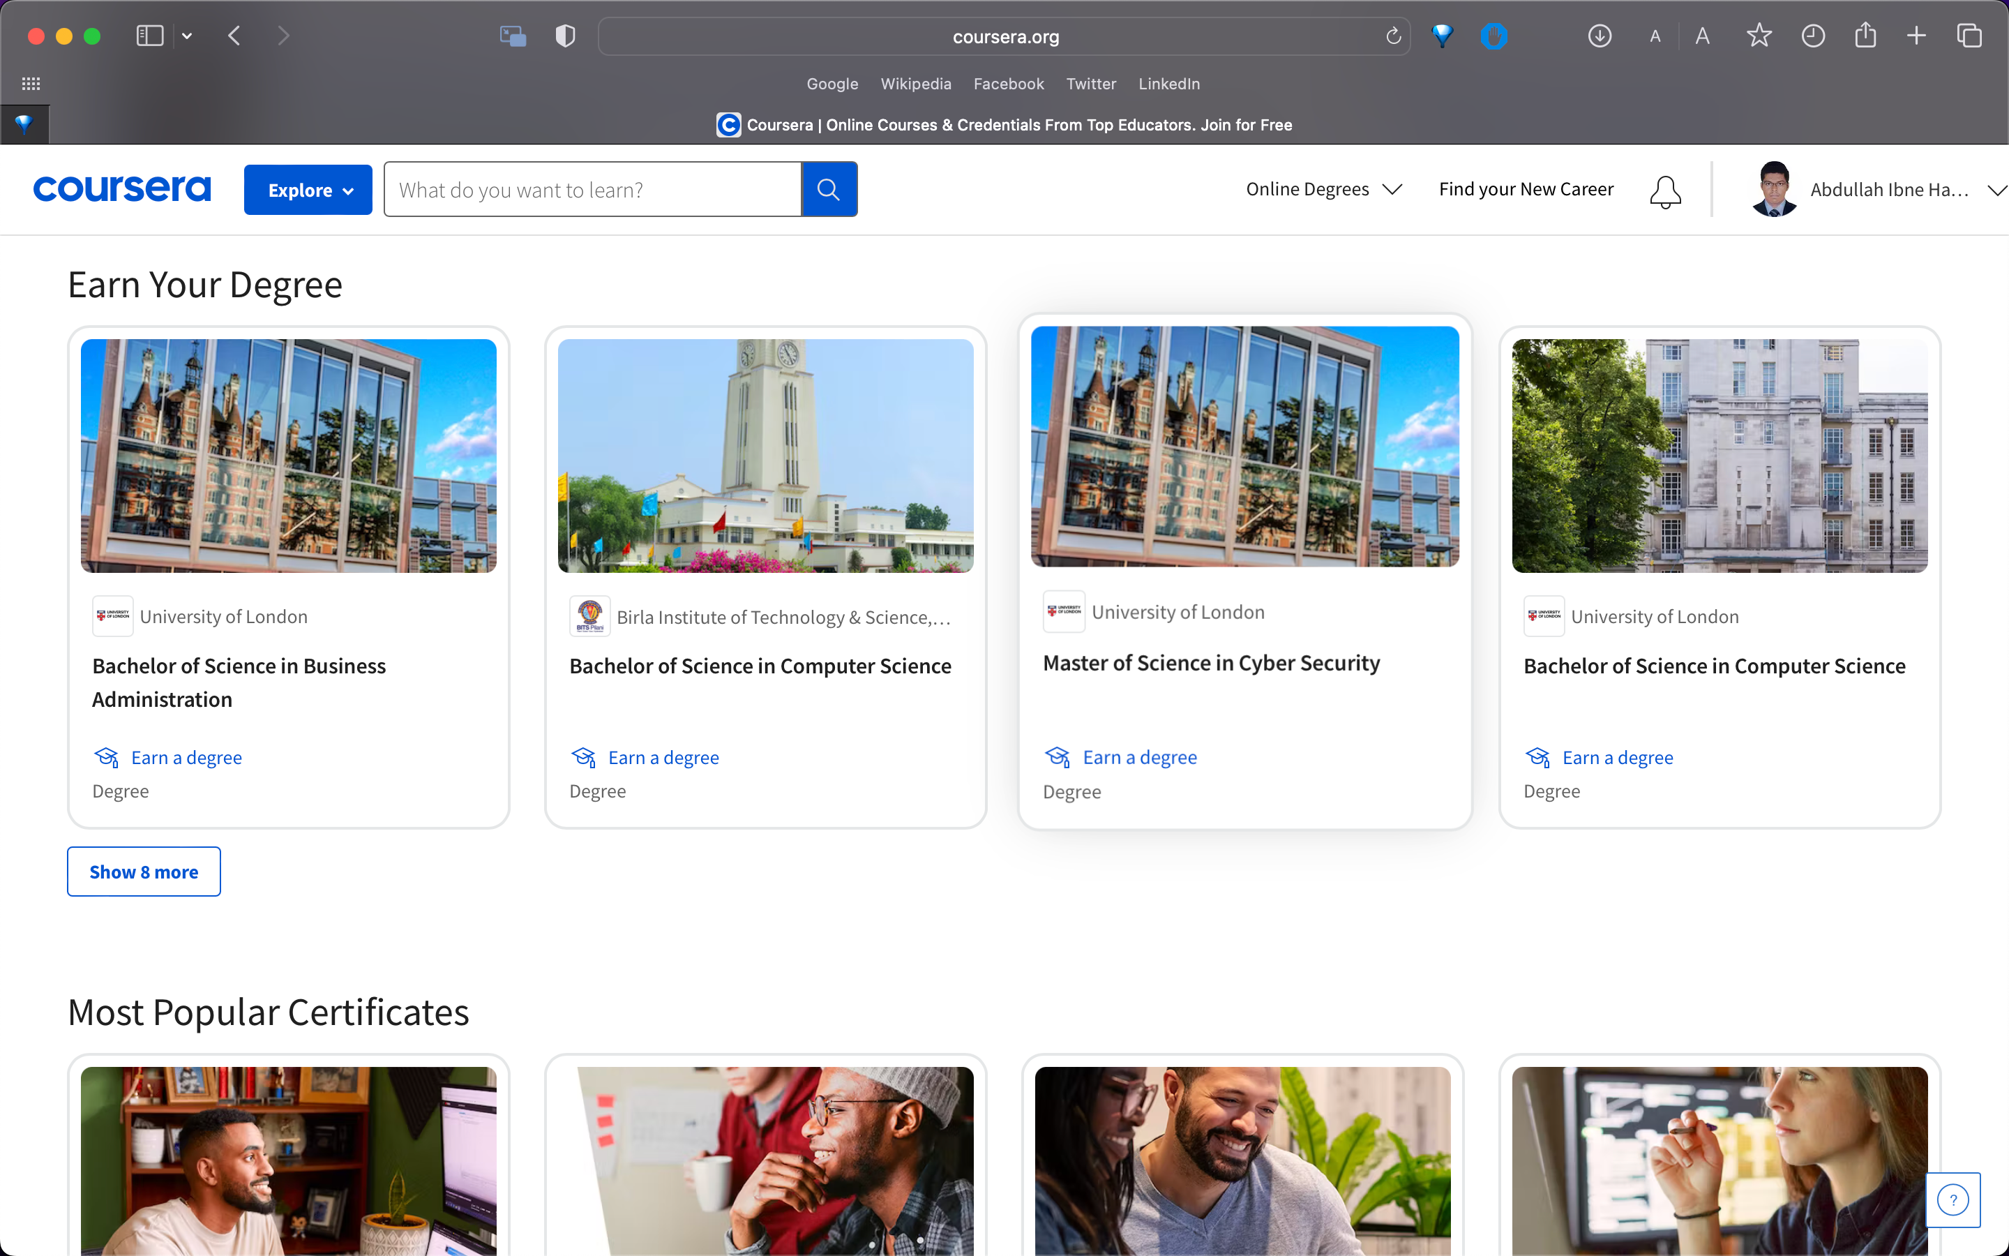The height and width of the screenshot is (1256, 2009).
Task: Click the Cyber Security degree card image
Action: pyautogui.click(x=1244, y=446)
